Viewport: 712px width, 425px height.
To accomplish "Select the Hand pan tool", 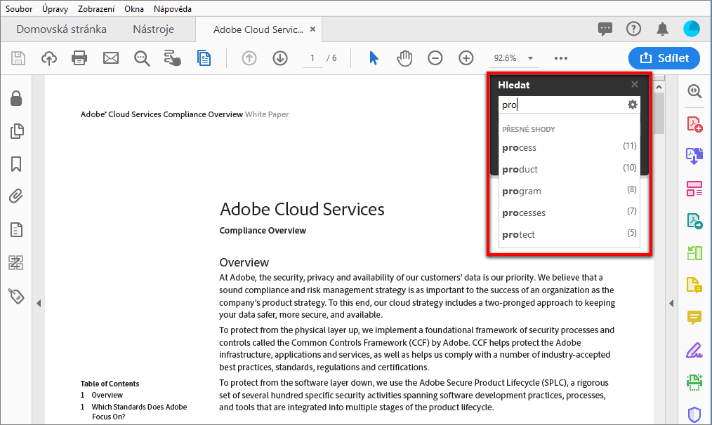I will coord(404,58).
